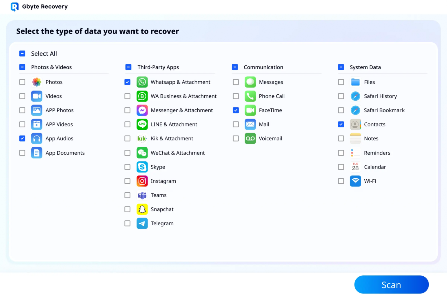This screenshot has height=295, width=447.
Task: Uncheck the App Audios checkbox
Action: coord(22,139)
